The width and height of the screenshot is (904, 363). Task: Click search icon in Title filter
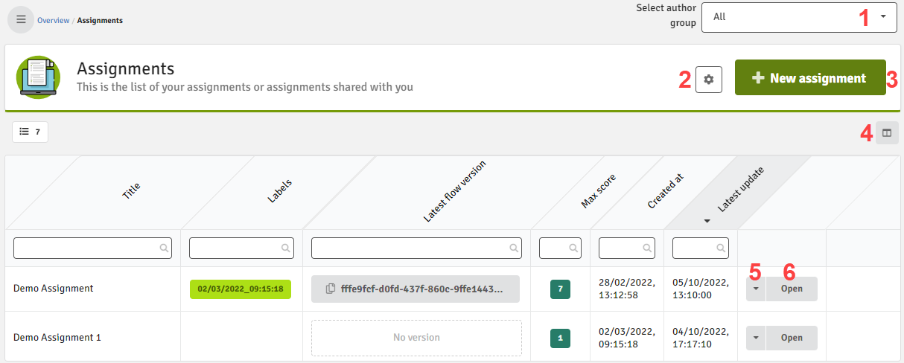(x=164, y=248)
